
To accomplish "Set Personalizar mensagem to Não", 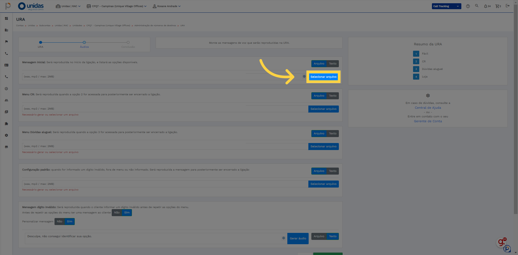I will [59, 222].
